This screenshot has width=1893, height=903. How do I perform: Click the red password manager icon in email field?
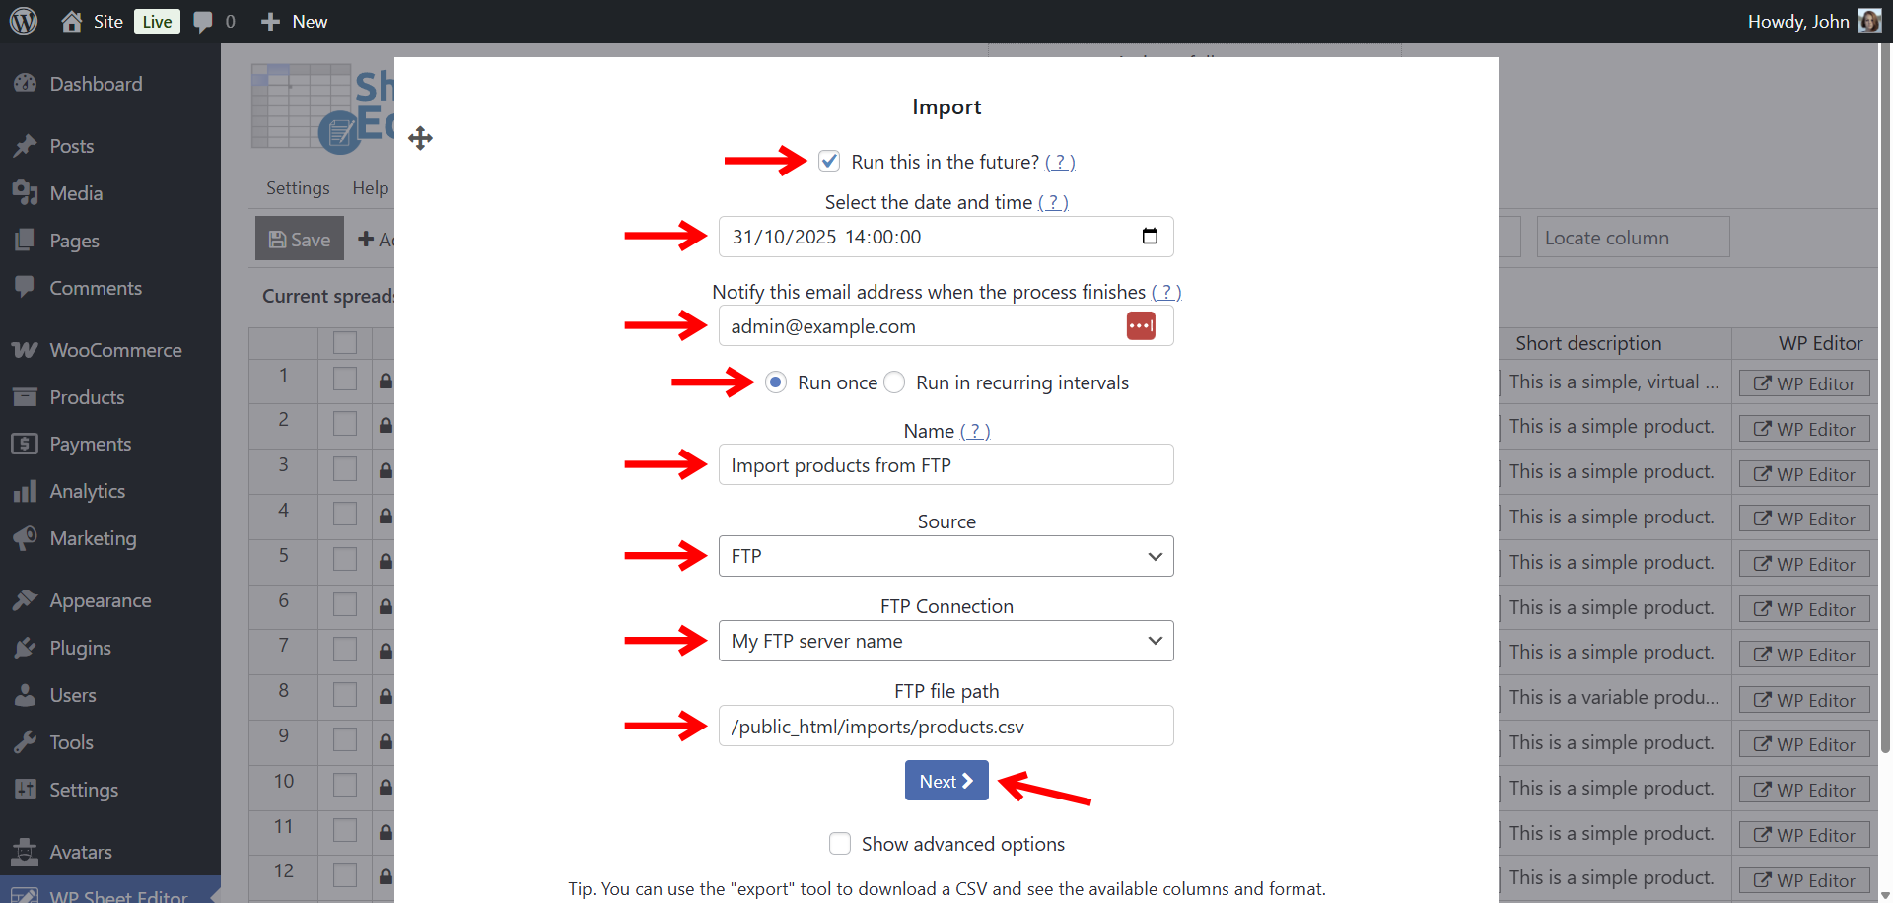(x=1141, y=326)
